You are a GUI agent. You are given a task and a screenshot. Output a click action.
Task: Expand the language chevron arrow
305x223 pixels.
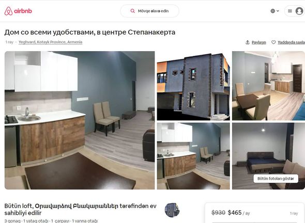pyautogui.click(x=278, y=11)
